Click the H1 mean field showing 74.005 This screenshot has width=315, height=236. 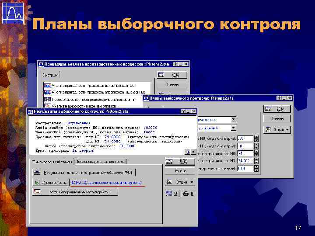click(x=245, y=161)
